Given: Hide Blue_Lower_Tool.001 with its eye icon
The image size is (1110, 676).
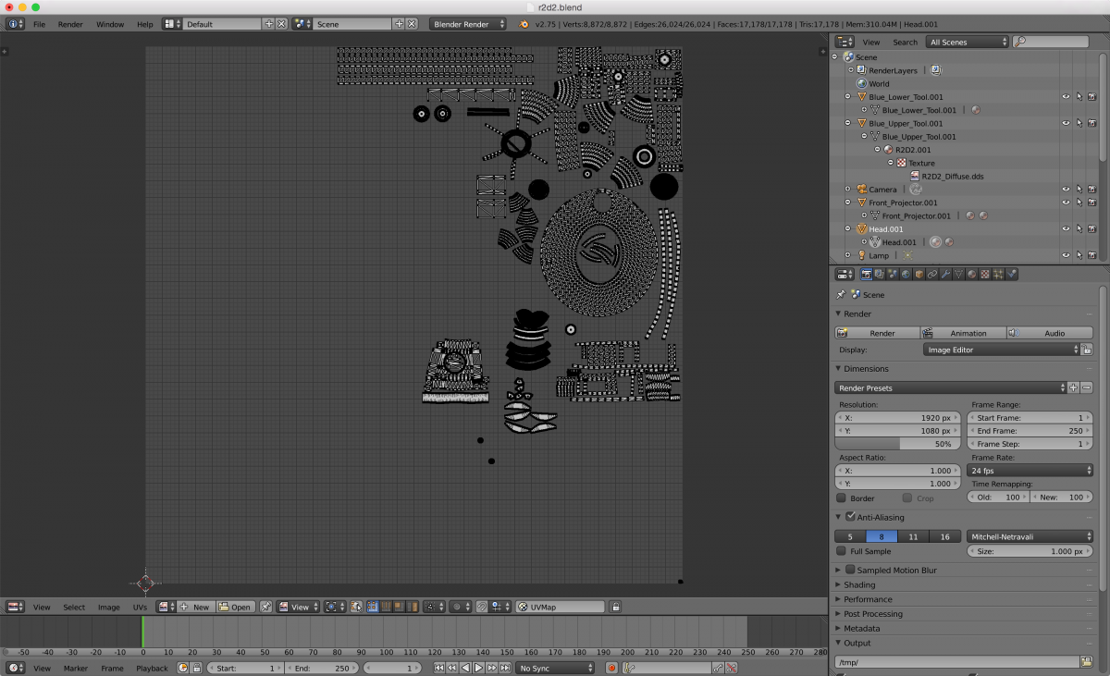Looking at the screenshot, I should (x=1066, y=97).
